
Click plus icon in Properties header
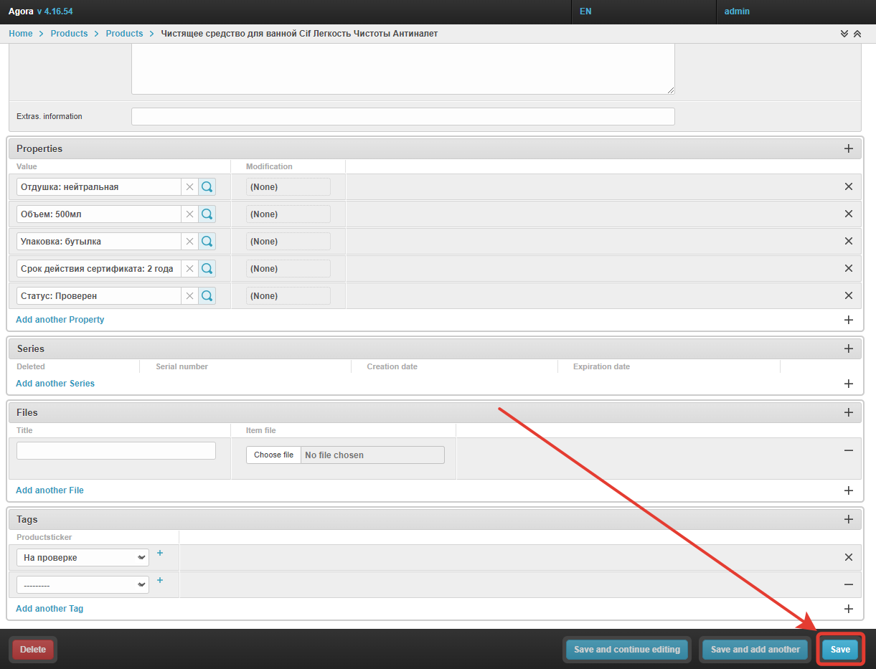(x=848, y=149)
